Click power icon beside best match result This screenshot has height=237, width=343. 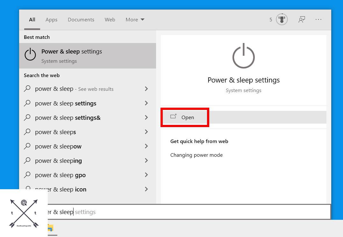point(30,54)
